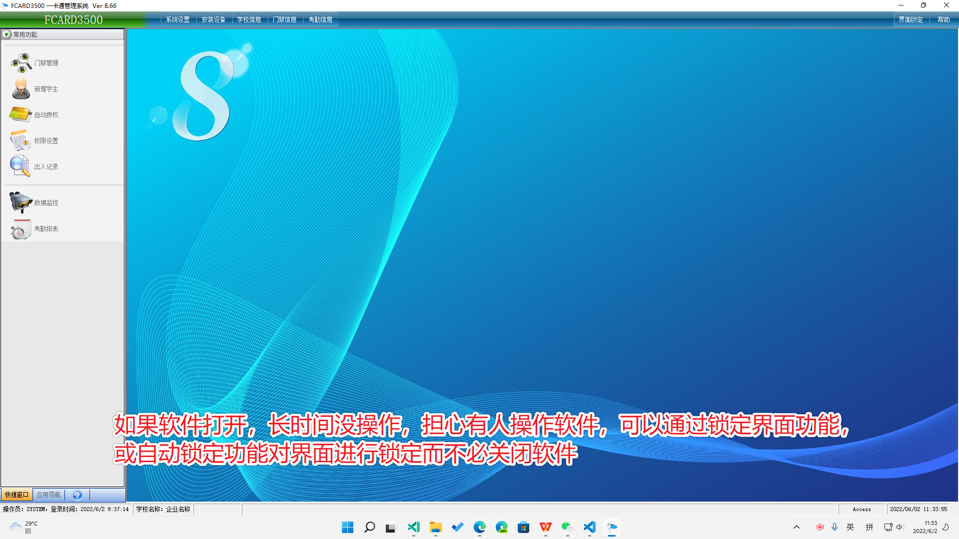Screen dimensions: 959x539
Task: Open the 出入记录 magnifier icon
Action: point(20,166)
